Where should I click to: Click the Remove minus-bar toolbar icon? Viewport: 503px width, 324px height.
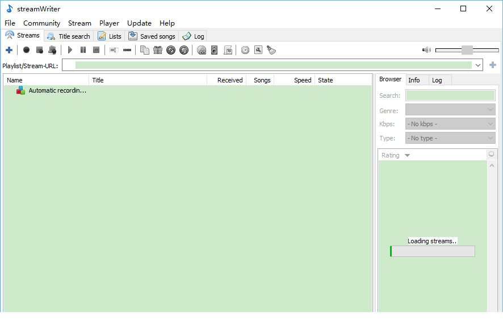point(127,50)
